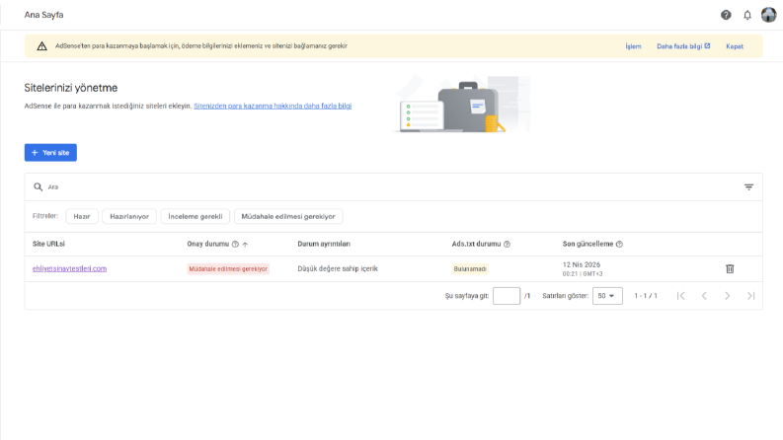Open the notifications bell
The height and width of the screenshot is (440, 783).
coord(747,15)
